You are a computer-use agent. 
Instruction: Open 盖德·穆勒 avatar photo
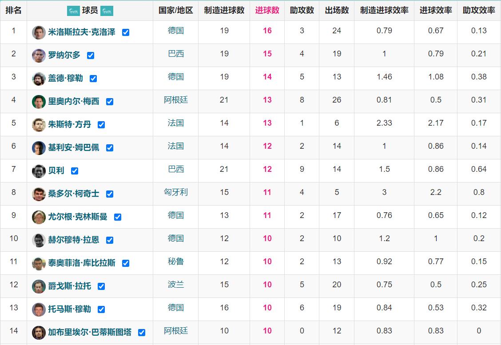(39, 79)
